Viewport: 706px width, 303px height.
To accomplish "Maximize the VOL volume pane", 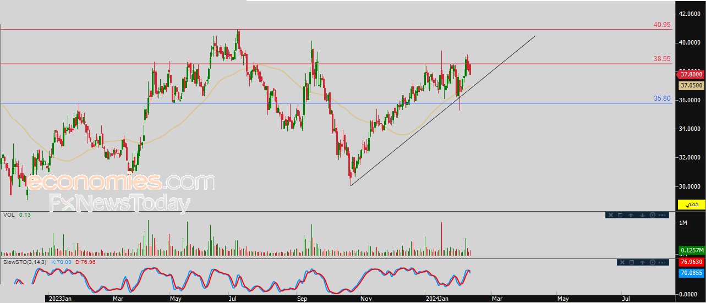I will point(620,215).
